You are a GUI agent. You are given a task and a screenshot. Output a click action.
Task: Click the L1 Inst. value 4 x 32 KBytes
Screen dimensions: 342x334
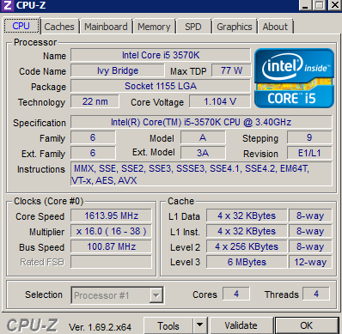coord(247,231)
